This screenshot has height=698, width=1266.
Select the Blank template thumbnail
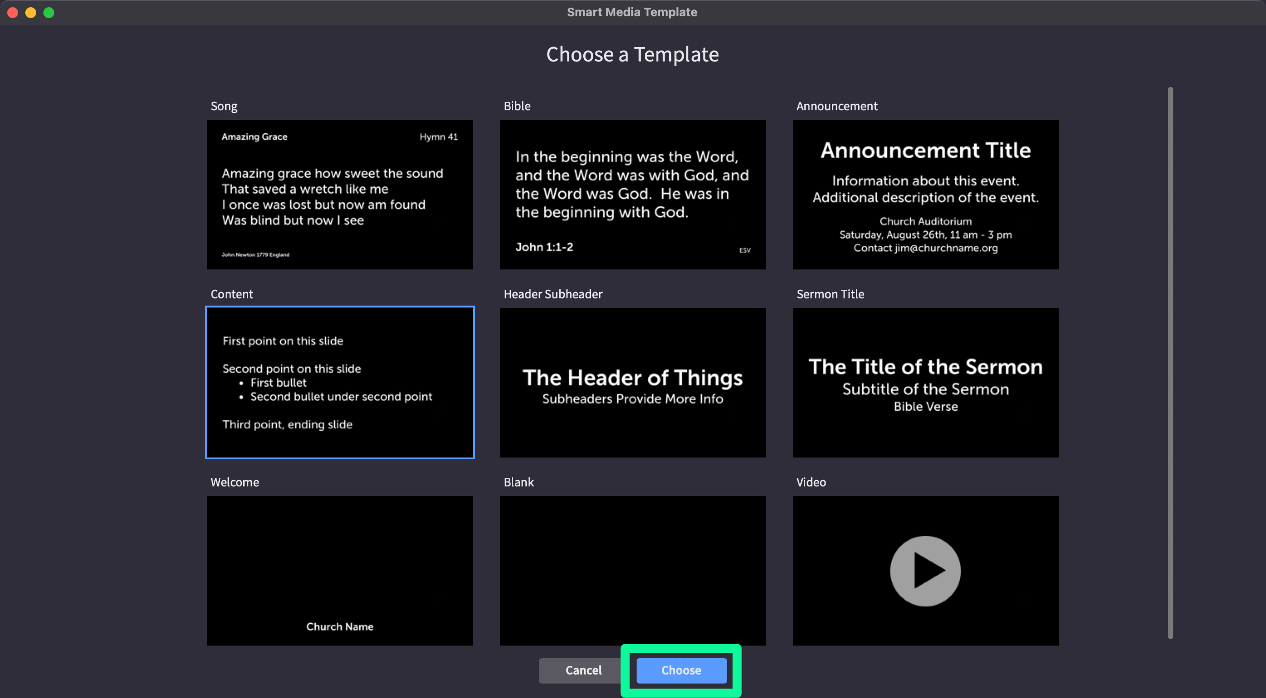[x=633, y=570]
